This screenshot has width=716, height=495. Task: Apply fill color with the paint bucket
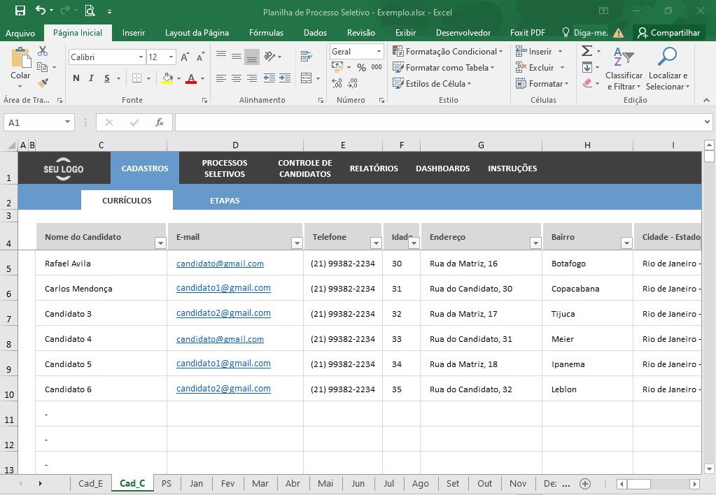(167, 78)
